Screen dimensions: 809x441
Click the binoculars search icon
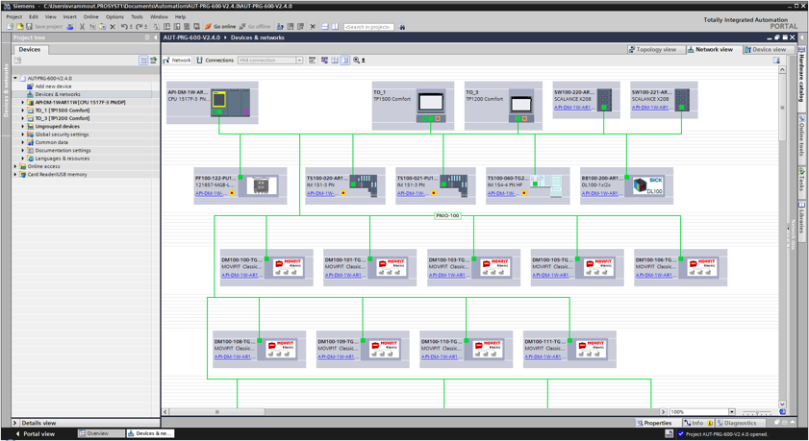pyautogui.click(x=402, y=27)
